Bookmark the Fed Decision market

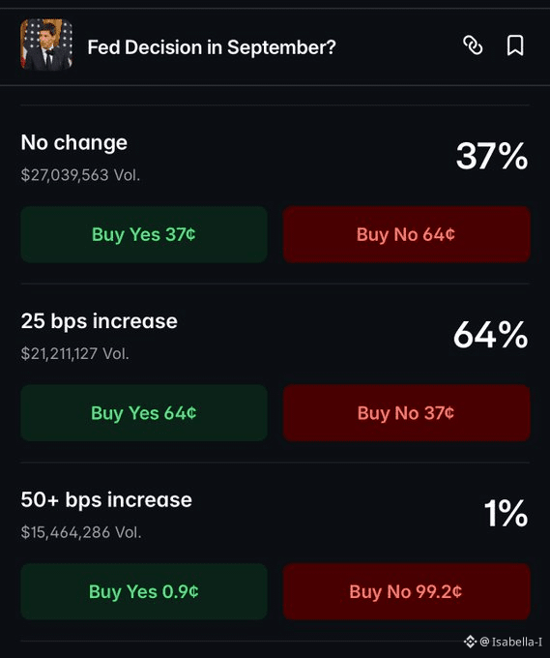click(515, 45)
